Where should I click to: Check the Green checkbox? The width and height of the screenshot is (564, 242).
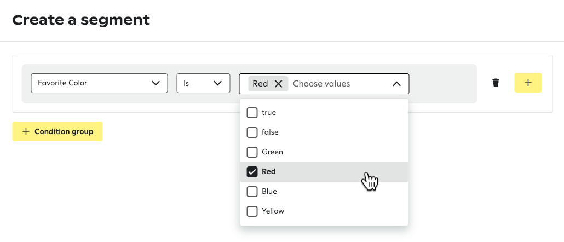252,152
